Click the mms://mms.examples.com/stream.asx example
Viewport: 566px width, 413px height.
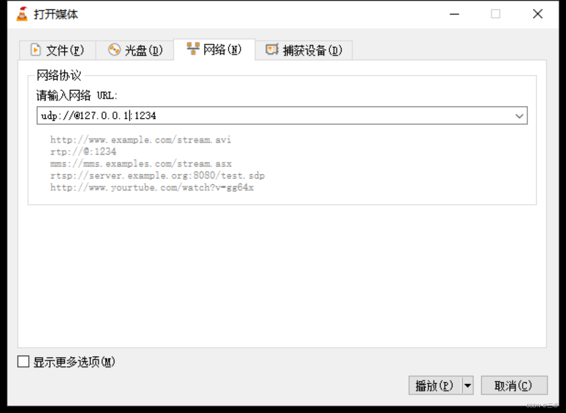[141, 163]
